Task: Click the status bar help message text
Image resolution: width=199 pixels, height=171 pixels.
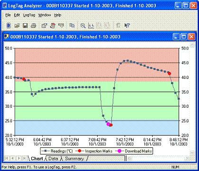Action: coord(39,167)
